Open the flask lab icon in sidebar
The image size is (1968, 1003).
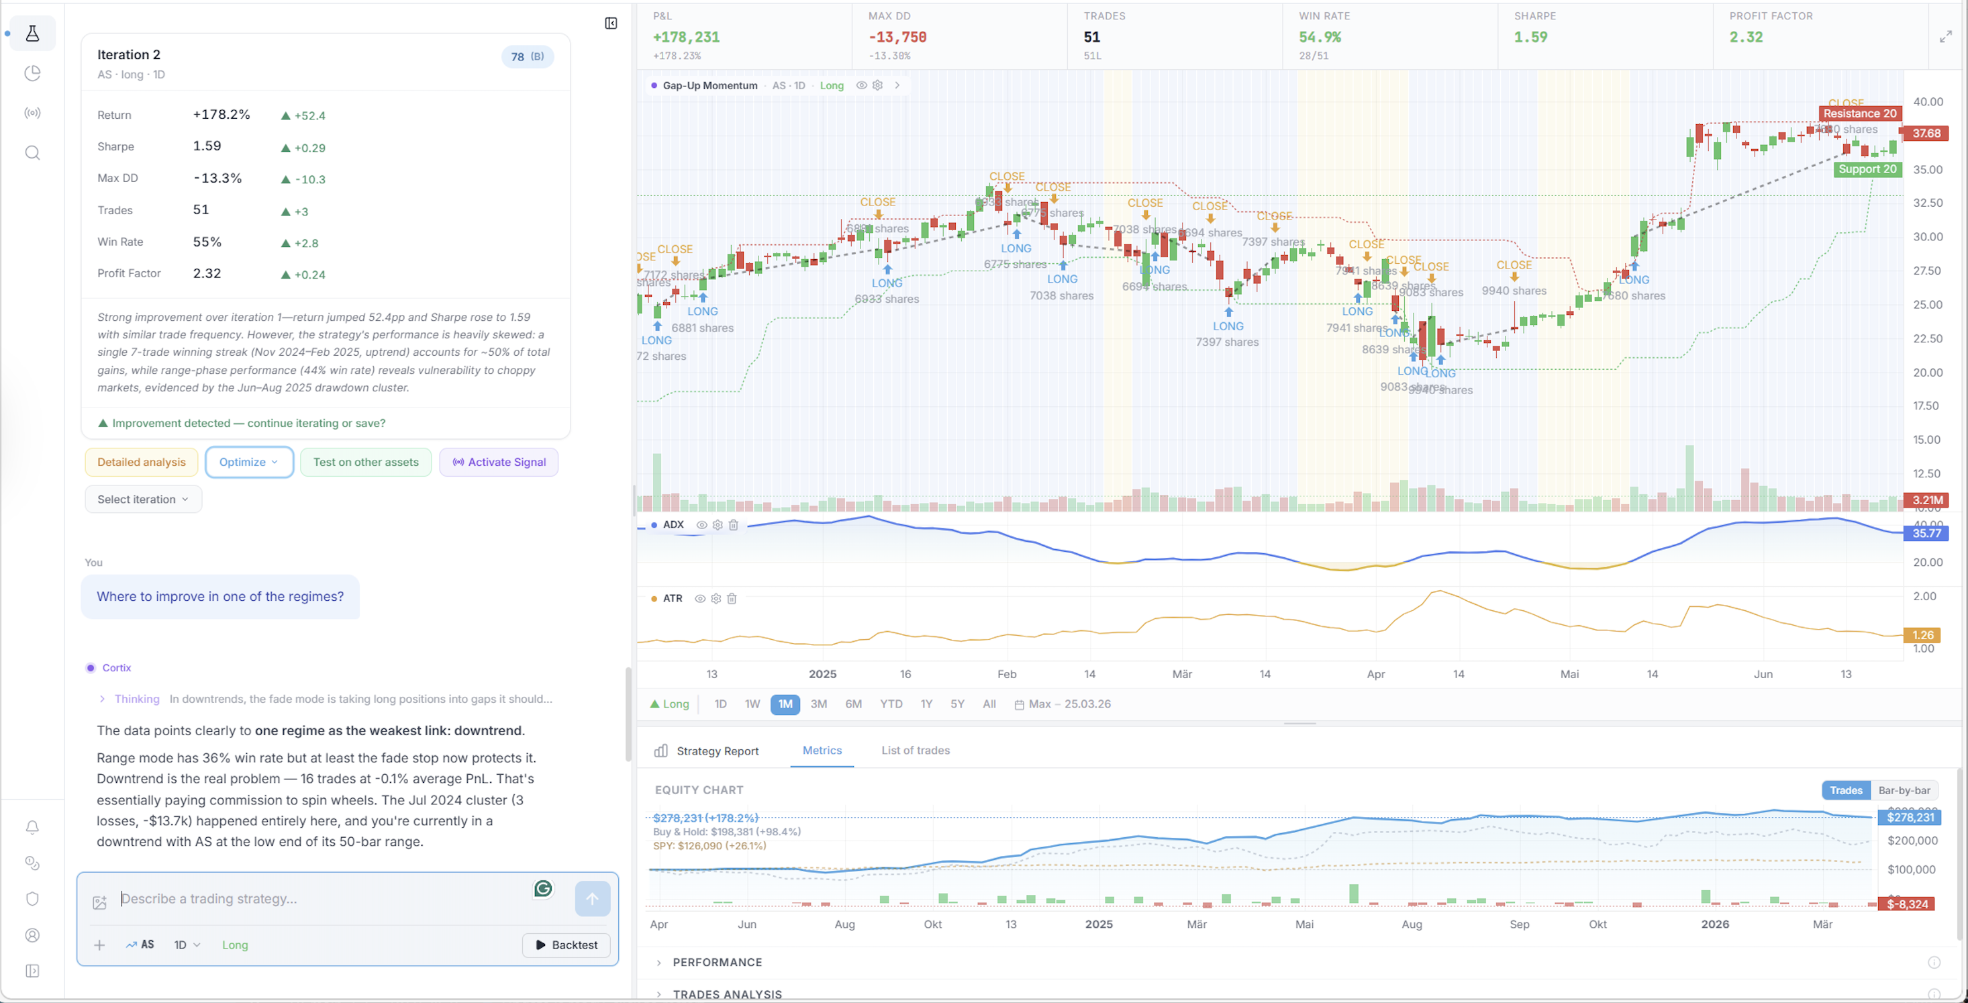(x=32, y=34)
